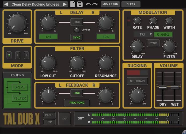Click the modulation RATE knob

click(x=137, y=21)
